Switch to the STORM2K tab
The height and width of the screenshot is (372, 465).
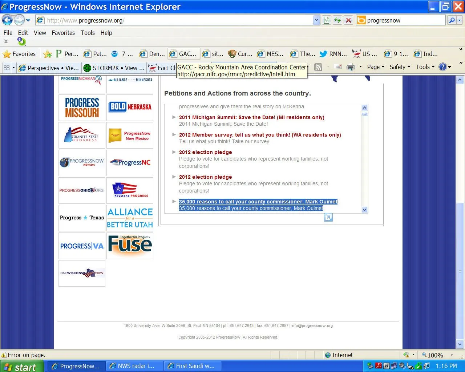[114, 68]
